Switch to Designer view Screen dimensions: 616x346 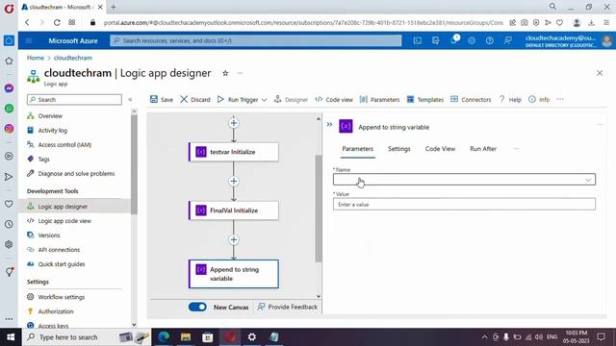click(291, 100)
